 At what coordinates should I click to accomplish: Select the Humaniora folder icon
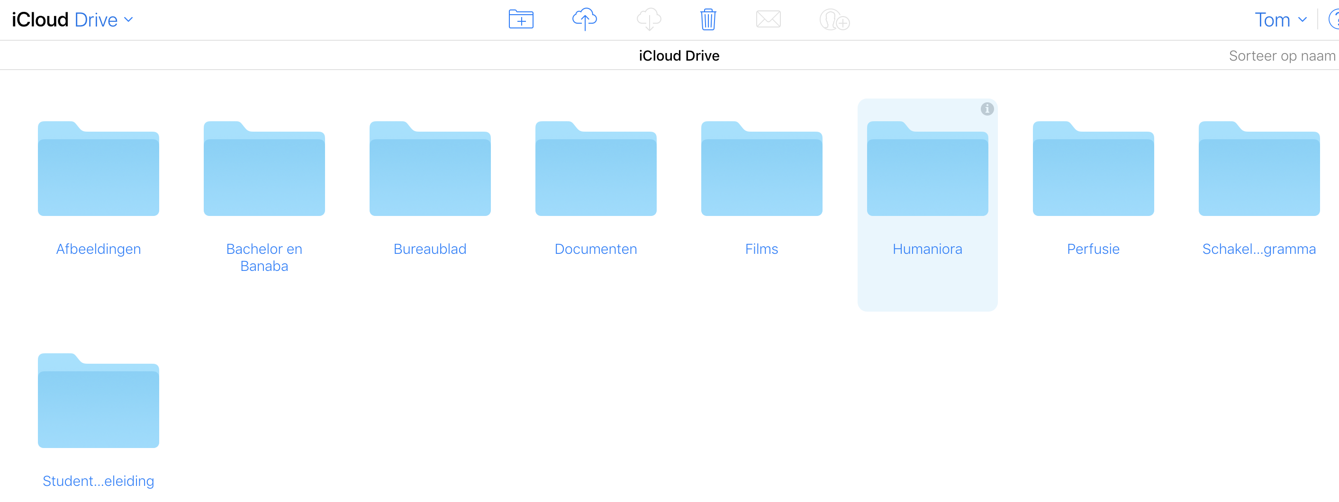click(x=927, y=169)
